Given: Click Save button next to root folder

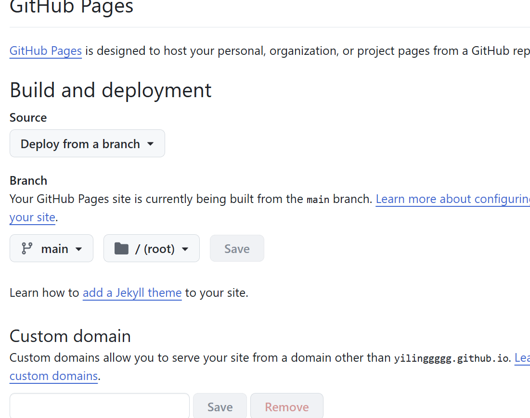Looking at the screenshot, I should coord(237,249).
